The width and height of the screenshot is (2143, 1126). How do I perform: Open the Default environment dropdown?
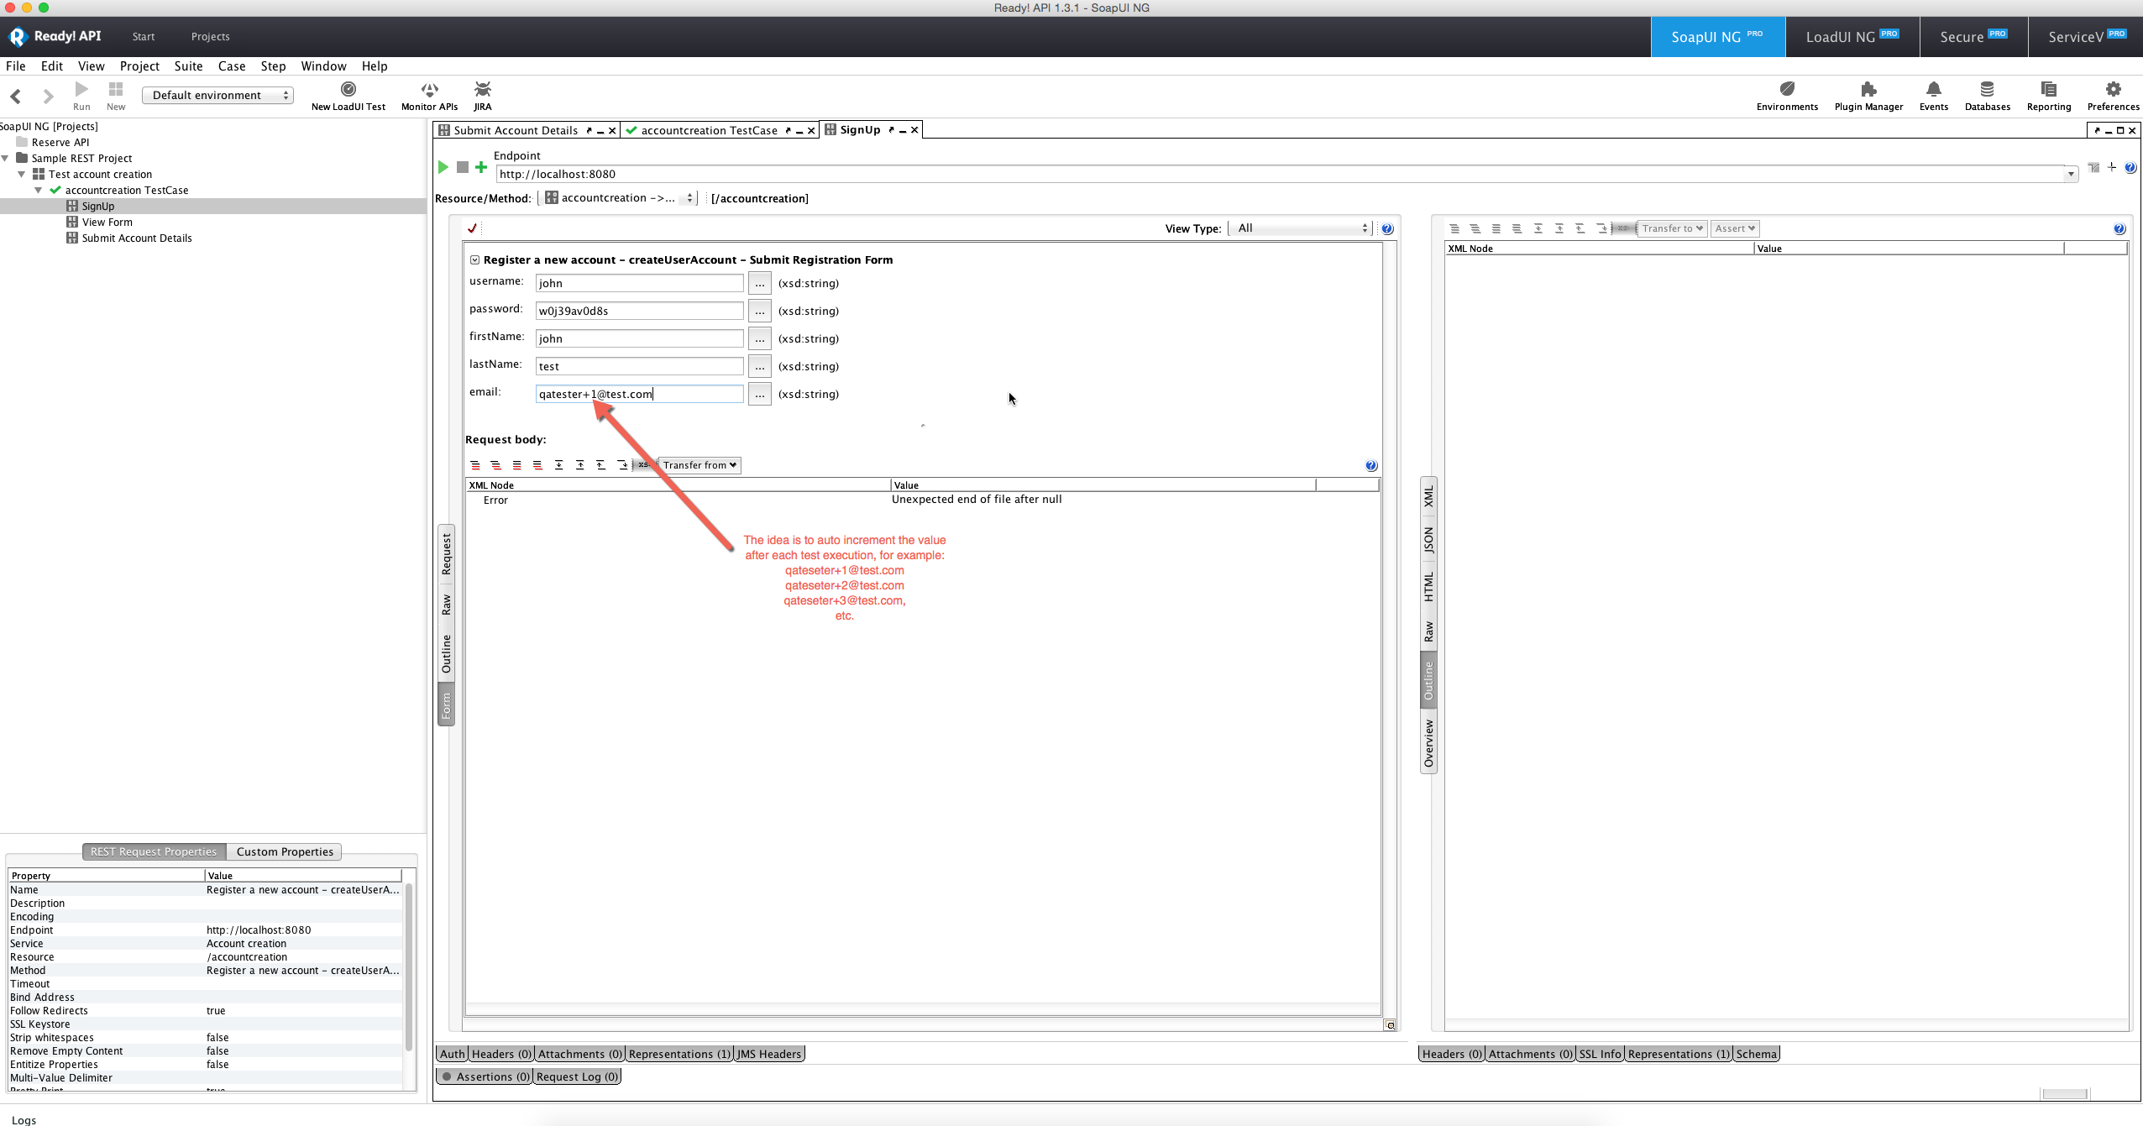(217, 96)
